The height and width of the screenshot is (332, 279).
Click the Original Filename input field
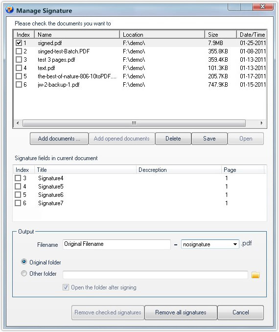[116, 244]
